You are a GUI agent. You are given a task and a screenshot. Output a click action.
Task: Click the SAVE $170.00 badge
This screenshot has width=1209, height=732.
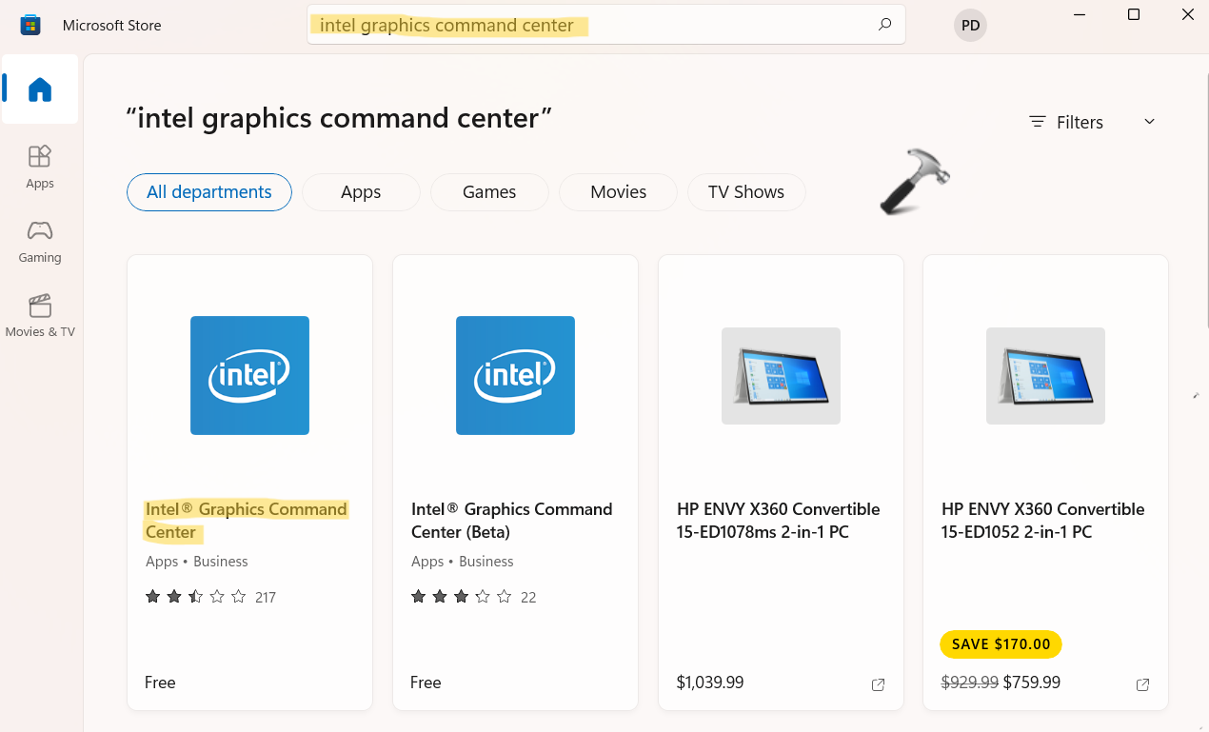coord(1001,644)
